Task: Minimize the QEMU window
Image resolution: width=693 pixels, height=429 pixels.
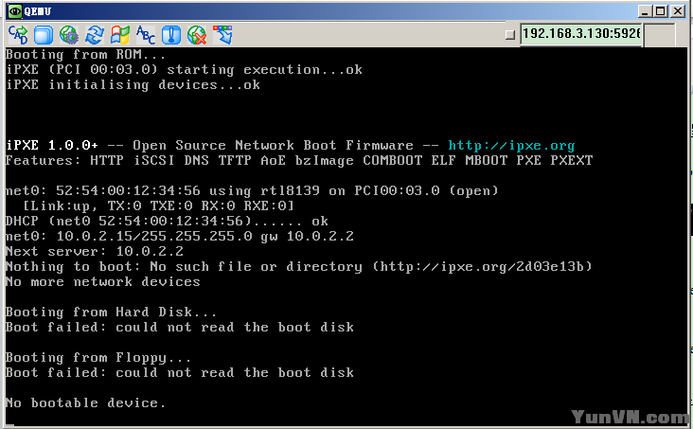Action: point(645,11)
